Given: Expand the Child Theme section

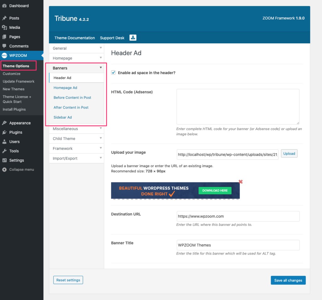Looking at the screenshot, I should pos(77,138).
